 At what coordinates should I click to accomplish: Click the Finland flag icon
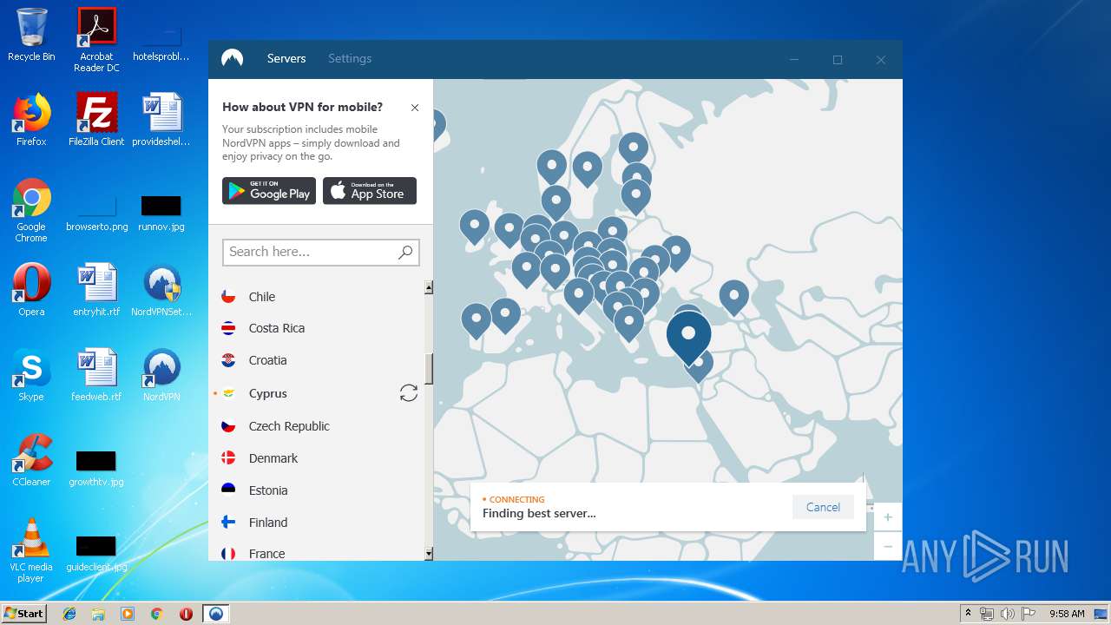point(228,523)
